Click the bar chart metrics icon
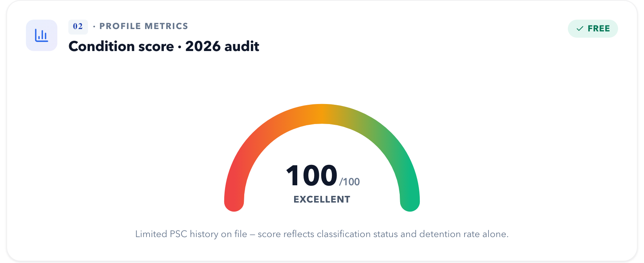Screen dimensions: 644x263 click(x=42, y=35)
